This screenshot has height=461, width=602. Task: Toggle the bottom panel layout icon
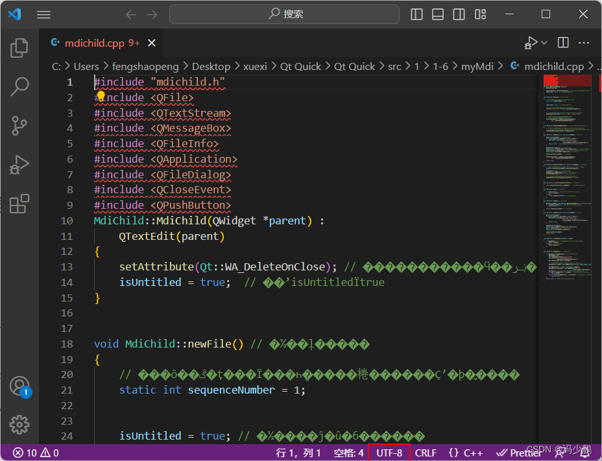438,14
